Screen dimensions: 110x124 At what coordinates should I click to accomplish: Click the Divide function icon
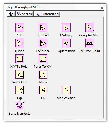tap(20, 43)
